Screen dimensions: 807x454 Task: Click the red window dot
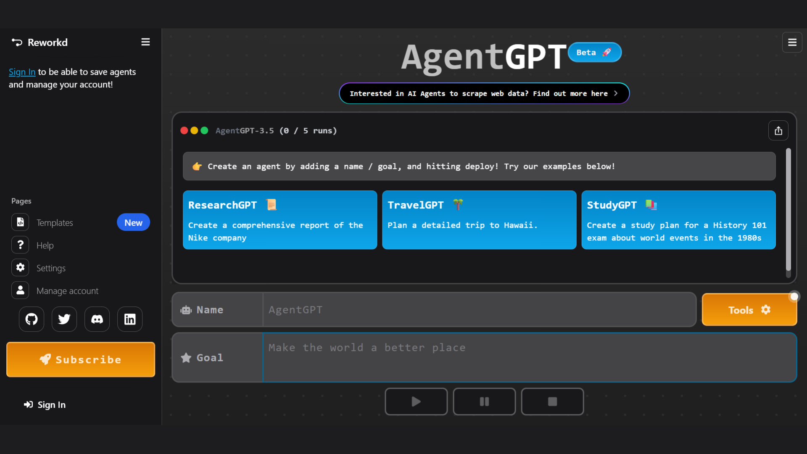[184, 131]
